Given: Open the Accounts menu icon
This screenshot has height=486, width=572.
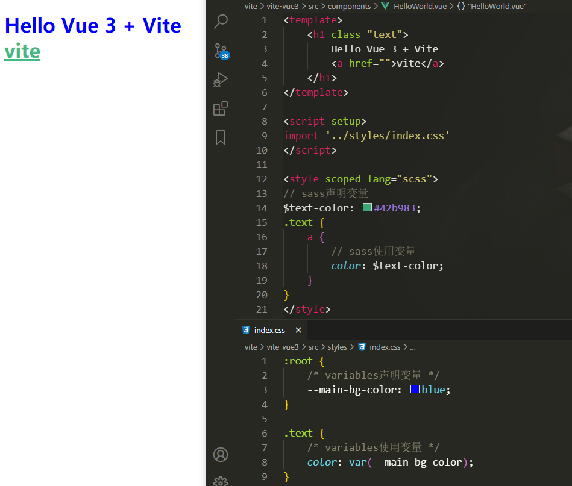Looking at the screenshot, I should [x=221, y=455].
